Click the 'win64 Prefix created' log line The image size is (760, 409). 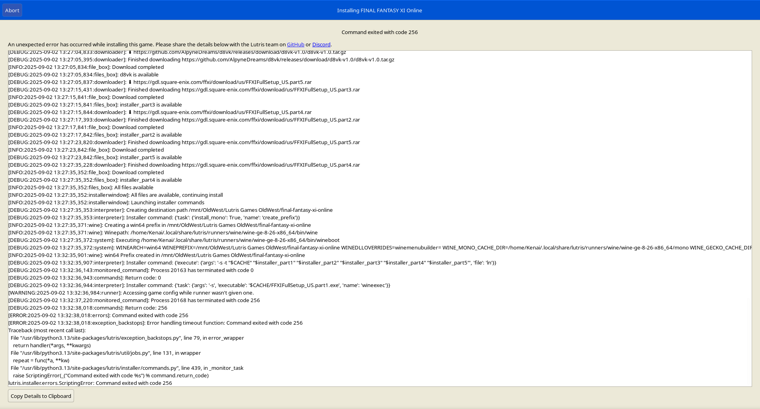[156, 255]
